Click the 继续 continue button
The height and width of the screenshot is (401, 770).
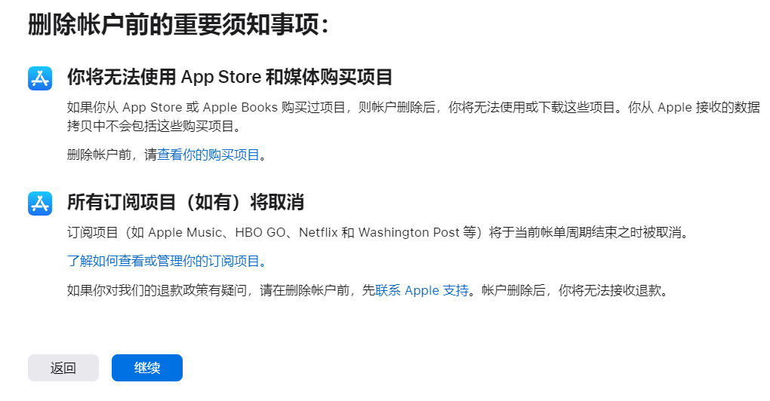pyautogui.click(x=147, y=368)
